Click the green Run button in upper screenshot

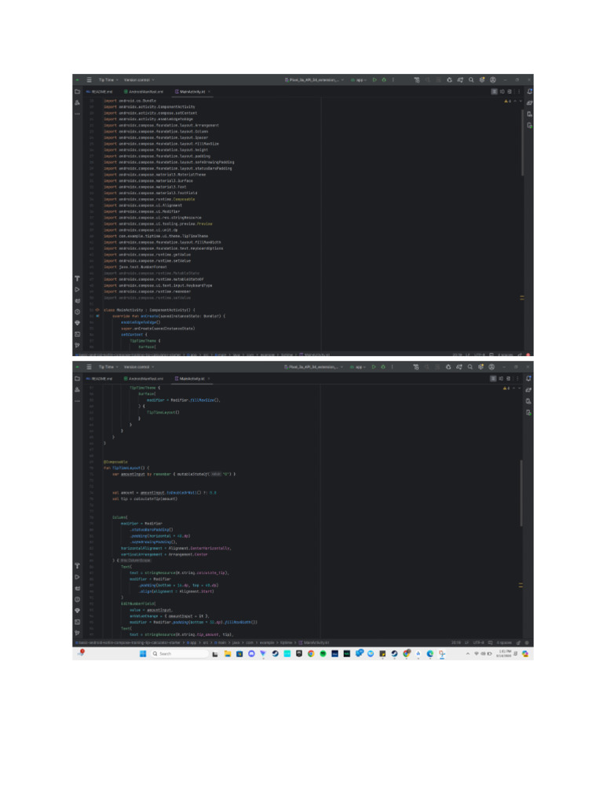pyautogui.click(x=375, y=79)
